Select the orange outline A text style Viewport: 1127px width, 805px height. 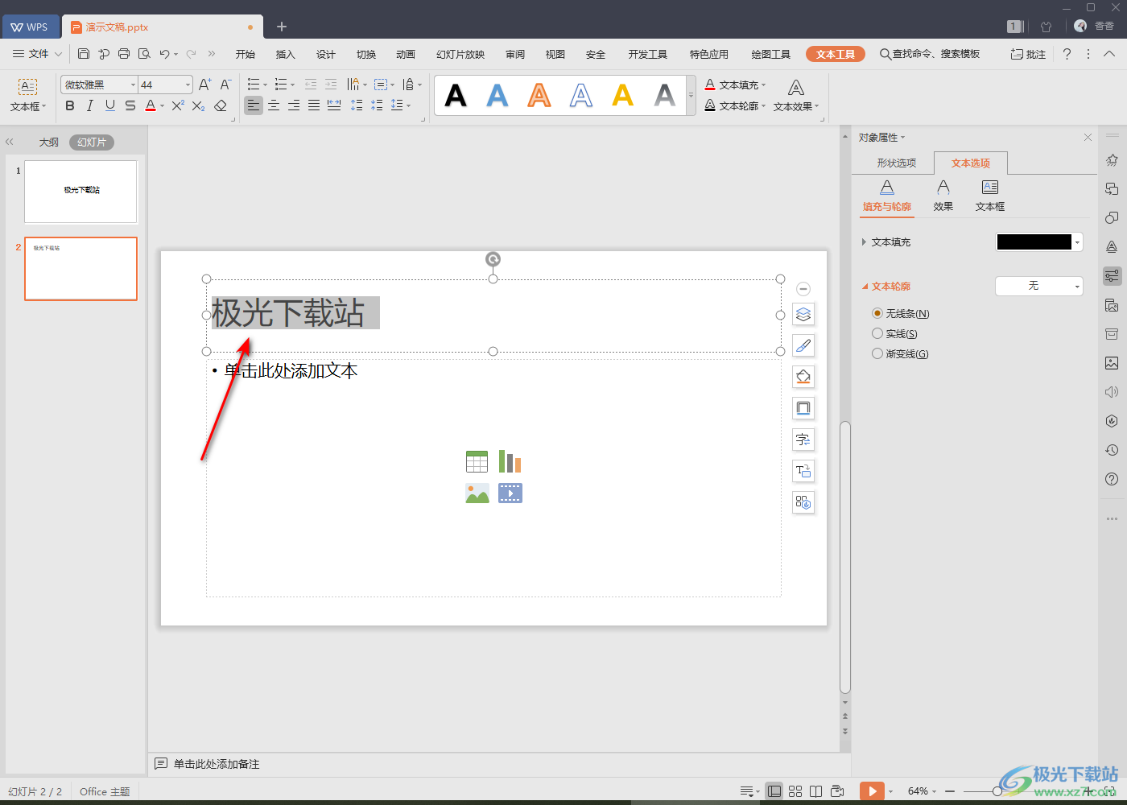pos(539,96)
